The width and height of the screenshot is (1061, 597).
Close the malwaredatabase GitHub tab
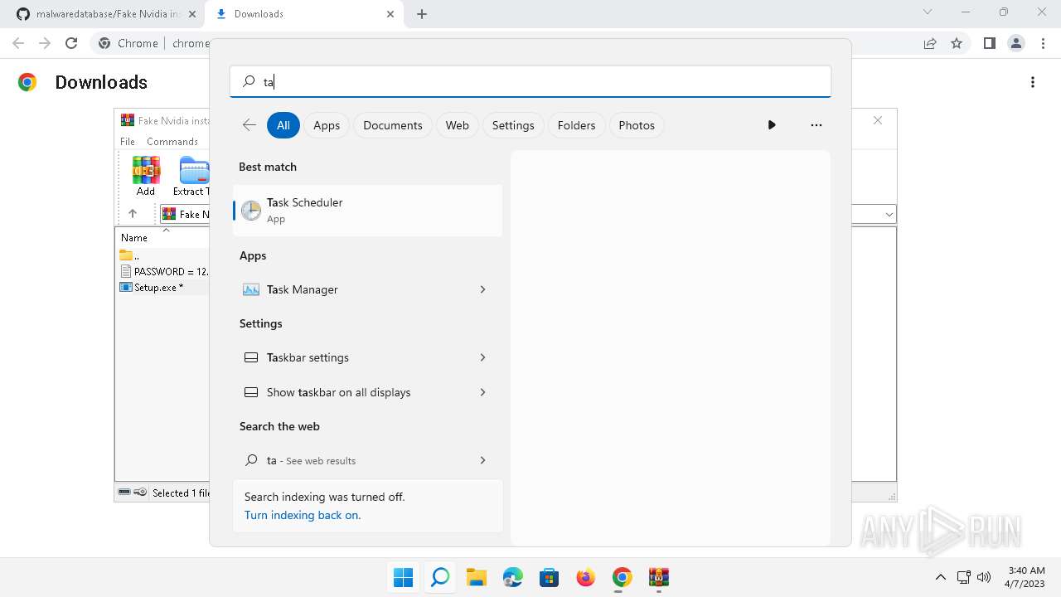tap(191, 14)
